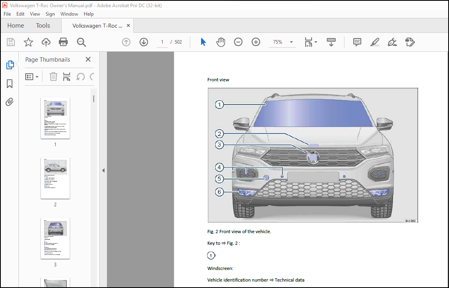This screenshot has height=288, width=449.
Task: Open the File menu
Action: pos(7,14)
